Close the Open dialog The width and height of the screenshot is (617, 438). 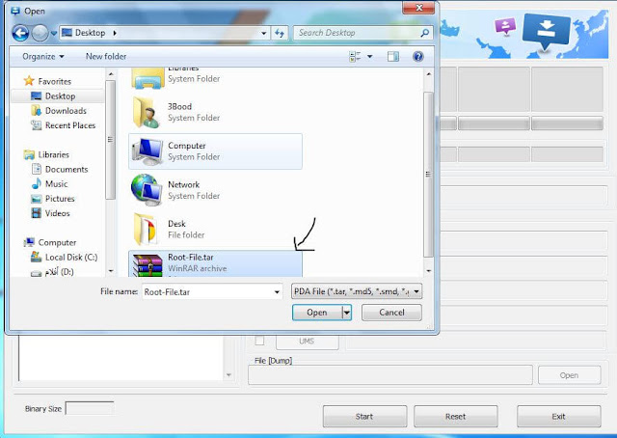[418, 8]
